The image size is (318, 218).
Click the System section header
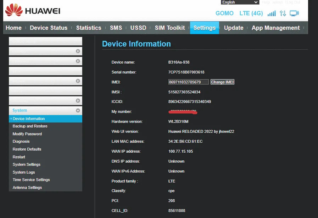coord(45,110)
